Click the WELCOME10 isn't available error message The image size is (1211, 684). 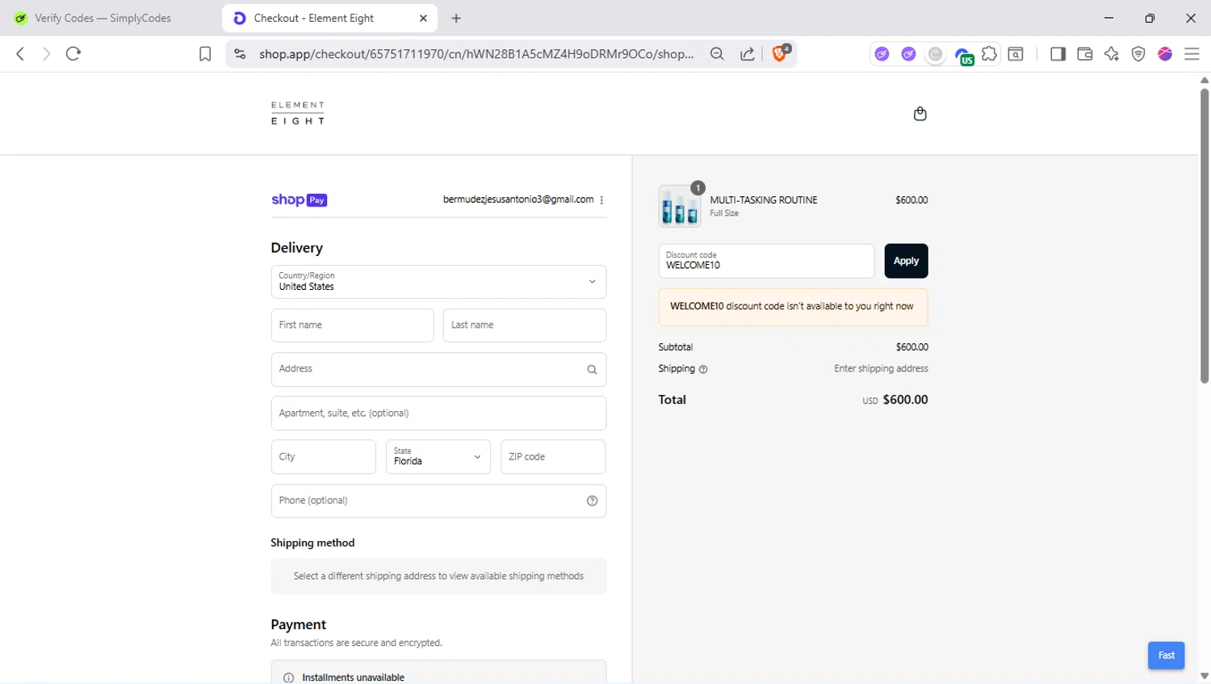(x=793, y=307)
